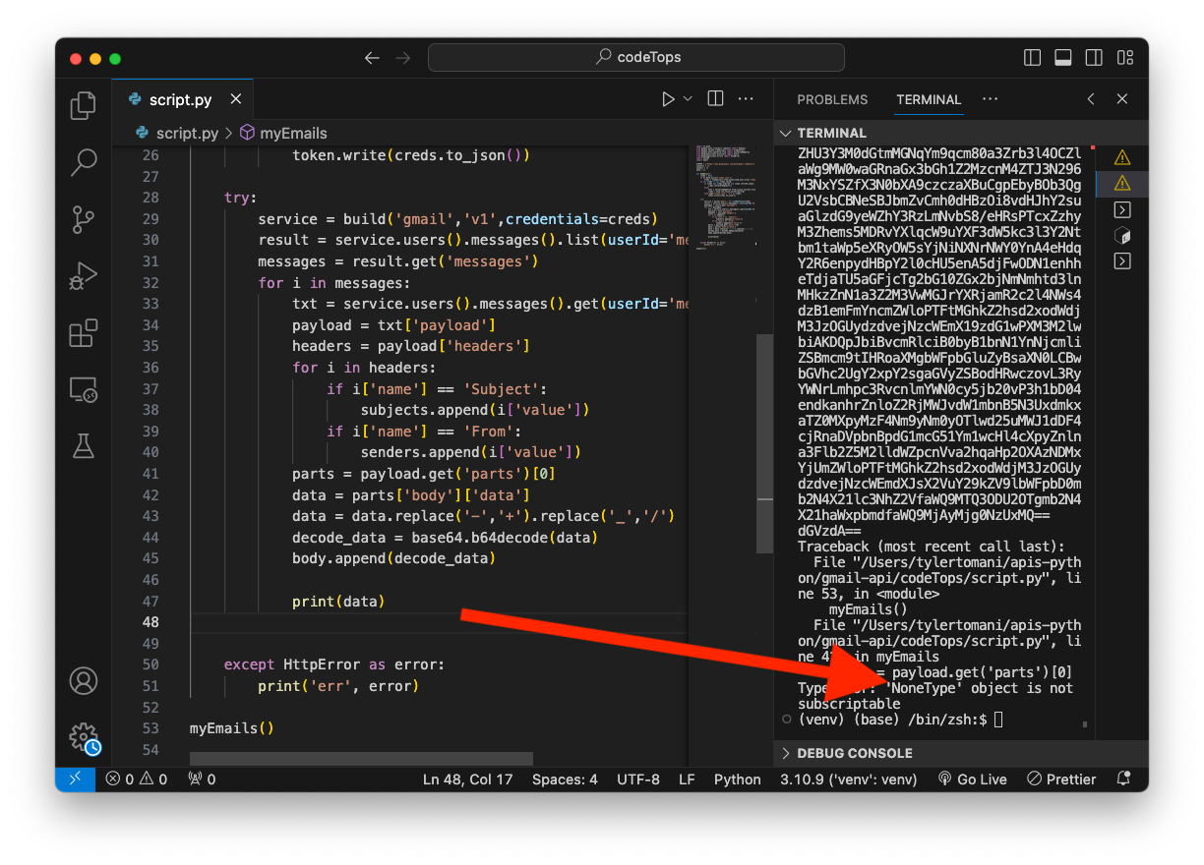The image size is (1204, 865).
Task: Open the Search view in activity bar
Action: [x=84, y=162]
